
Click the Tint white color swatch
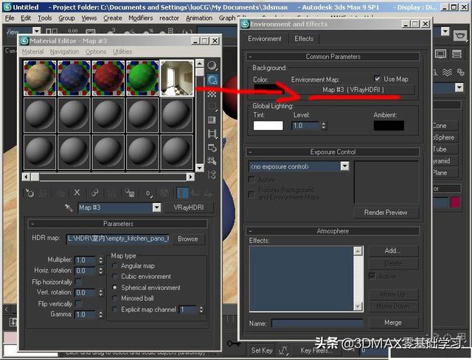click(268, 125)
